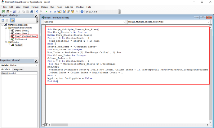
Task: Select Sheet3 (Combined Sheet) in project tree
Action: click(26, 36)
